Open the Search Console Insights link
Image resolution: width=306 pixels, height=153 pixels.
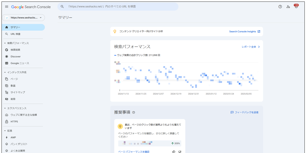click(243, 32)
